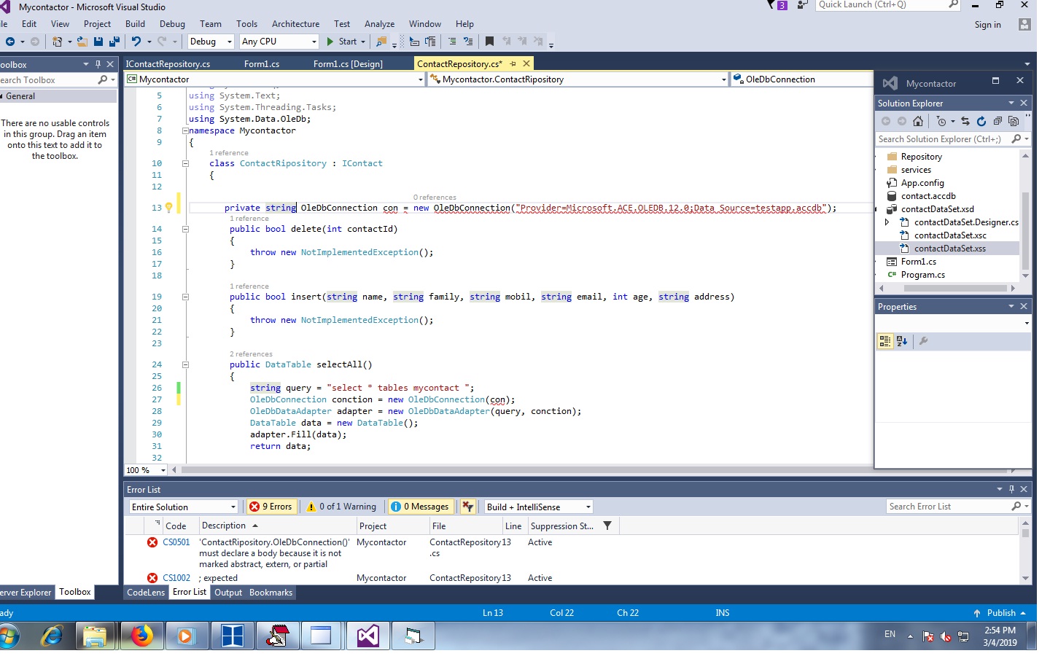Open the CS0501 error code link
This screenshot has height=656, width=1050.
pos(176,542)
